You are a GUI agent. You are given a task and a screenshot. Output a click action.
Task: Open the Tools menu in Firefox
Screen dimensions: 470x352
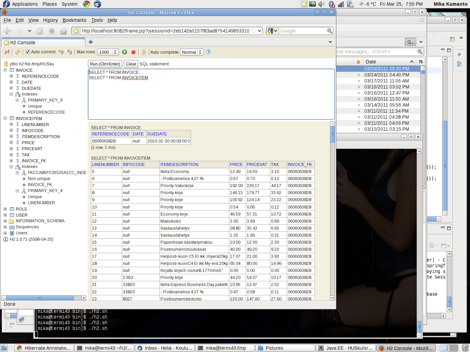[x=97, y=20]
